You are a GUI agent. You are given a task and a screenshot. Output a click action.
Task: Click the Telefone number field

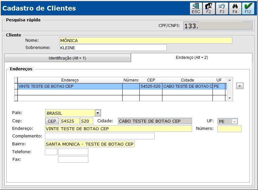tap(73, 152)
